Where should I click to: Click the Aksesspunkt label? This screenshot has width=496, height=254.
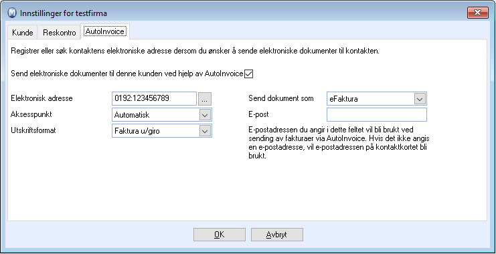pos(31,114)
